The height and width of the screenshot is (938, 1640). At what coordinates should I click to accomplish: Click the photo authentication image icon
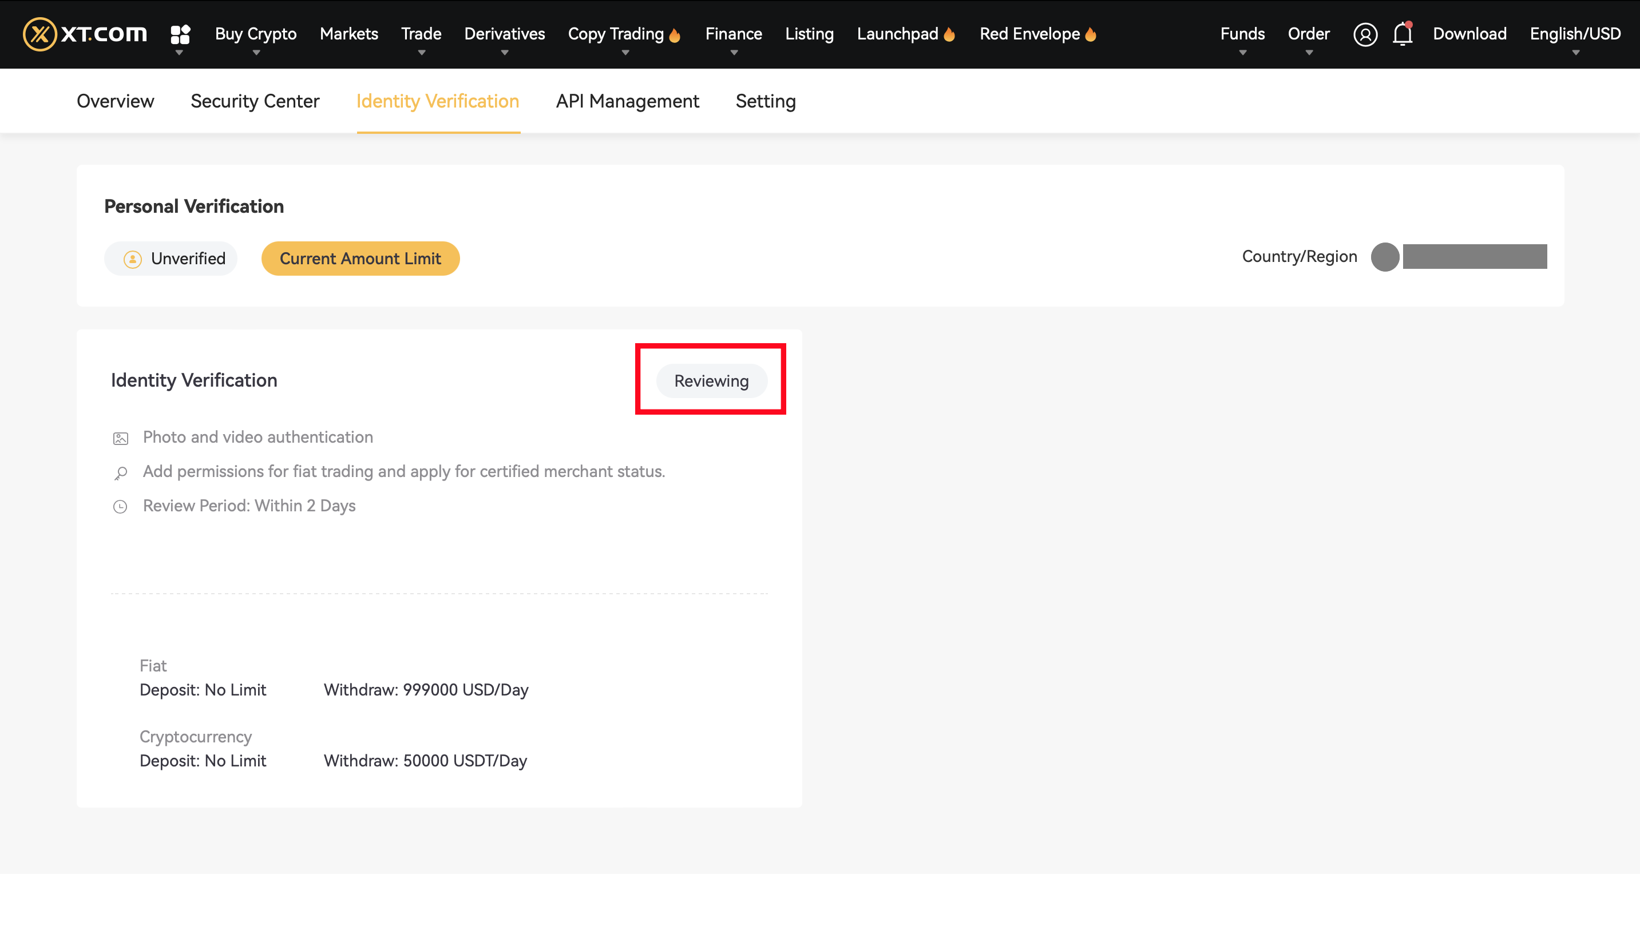(x=121, y=438)
